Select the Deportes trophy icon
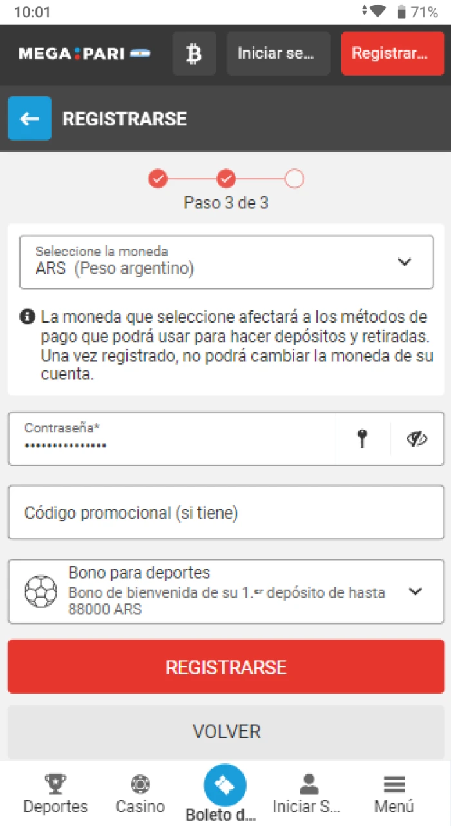The width and height of the screenshot is (451, 826). pyautogui.click(x=55, y=783)
